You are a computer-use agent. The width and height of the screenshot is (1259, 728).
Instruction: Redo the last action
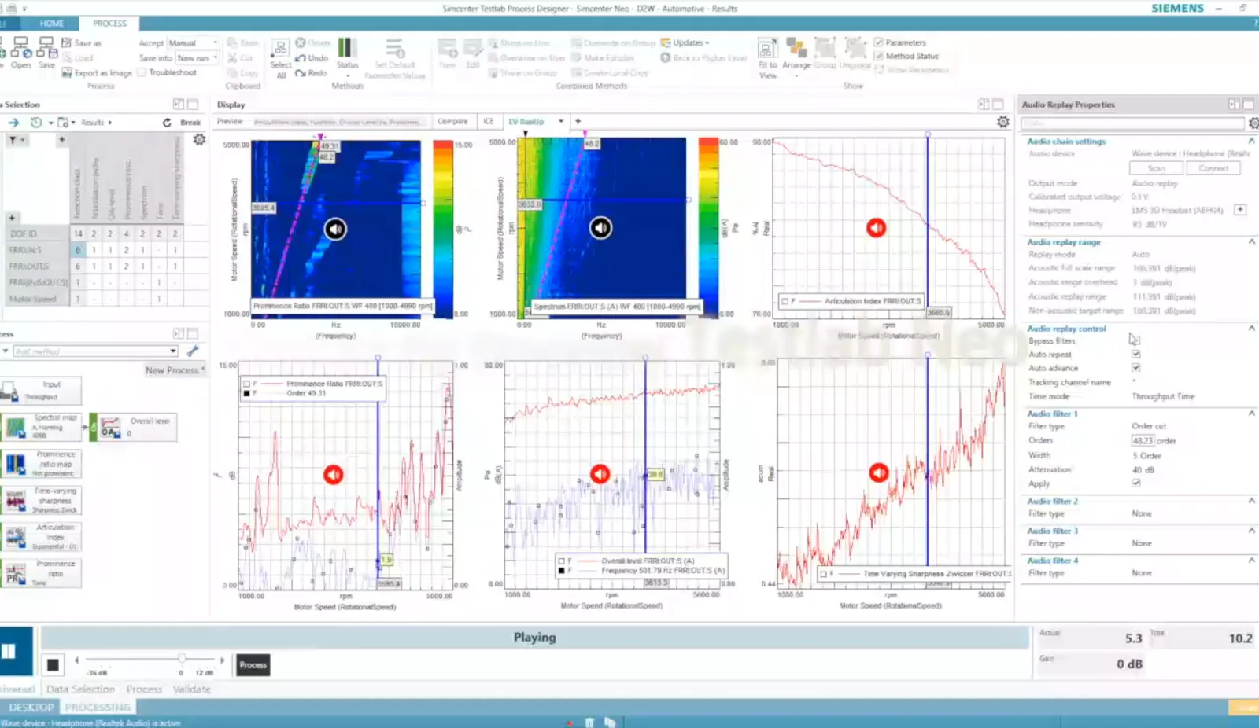click(x=312, y=73)
